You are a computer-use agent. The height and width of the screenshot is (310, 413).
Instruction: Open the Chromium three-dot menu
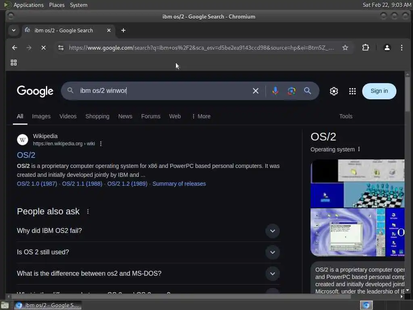click(x=401, y=48)
